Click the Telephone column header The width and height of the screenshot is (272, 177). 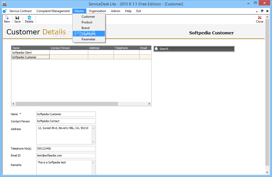coord(126,48)
